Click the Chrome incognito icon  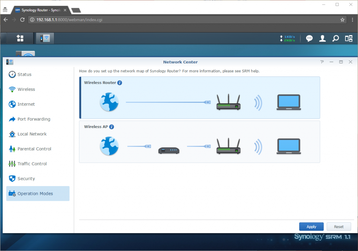click(5, 10)
